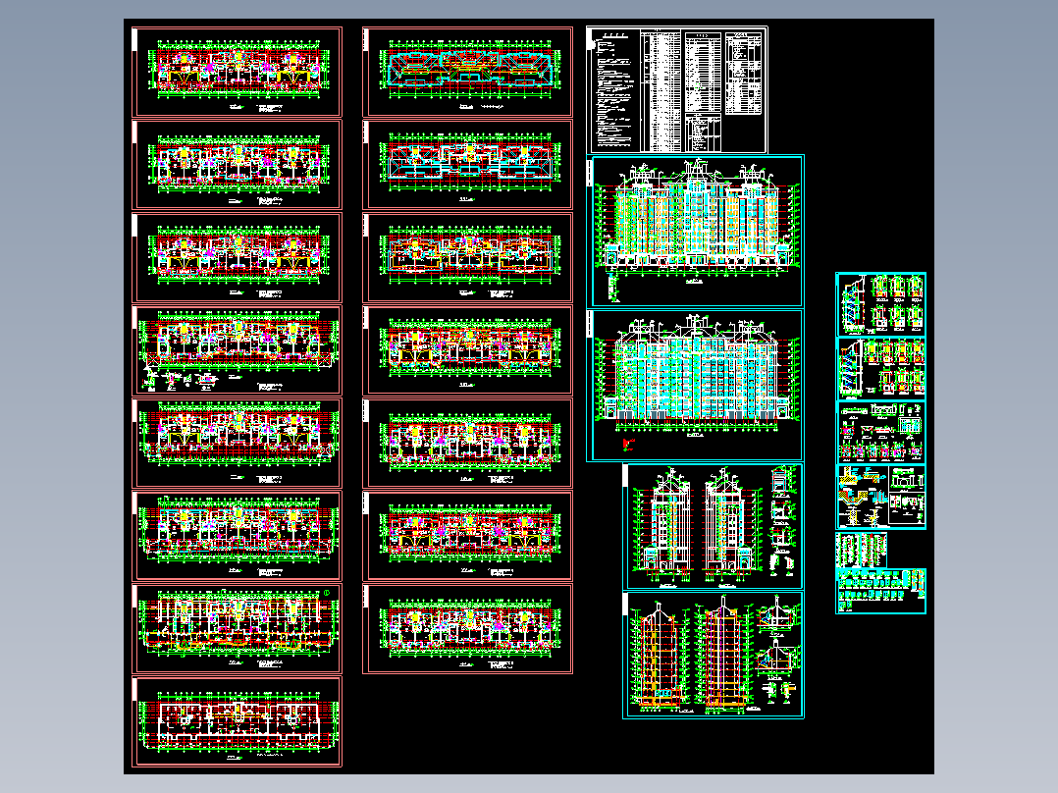This screenshot has height=793, width=1058.
Task: Click the side elevations sheet with two towers
Action: click(713, 527)
